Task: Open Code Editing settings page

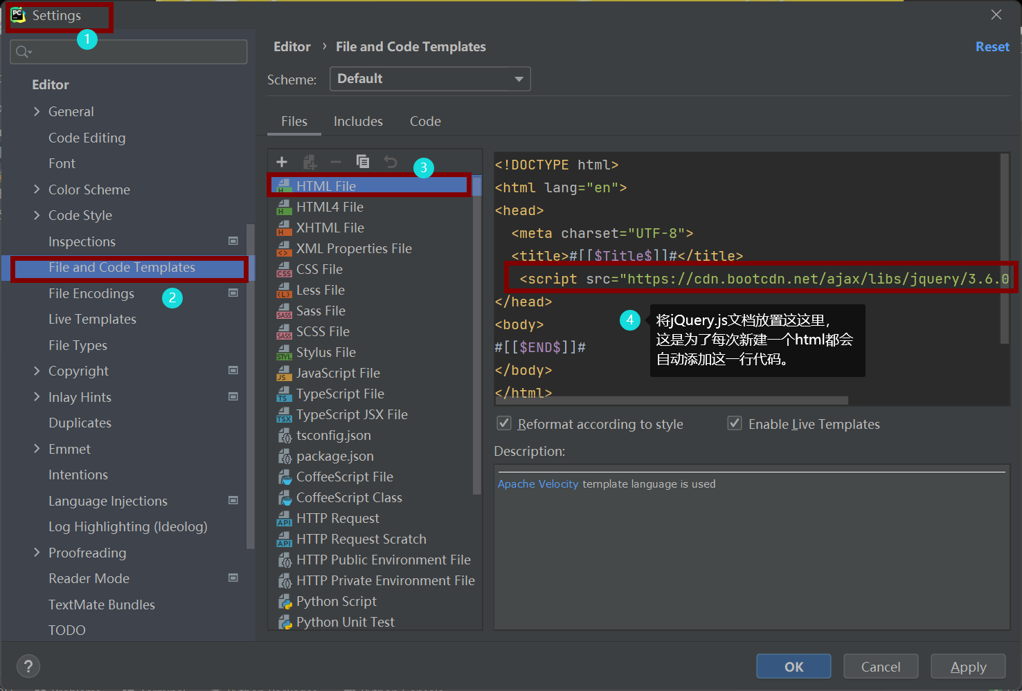Action: click(x=87, y=138)
